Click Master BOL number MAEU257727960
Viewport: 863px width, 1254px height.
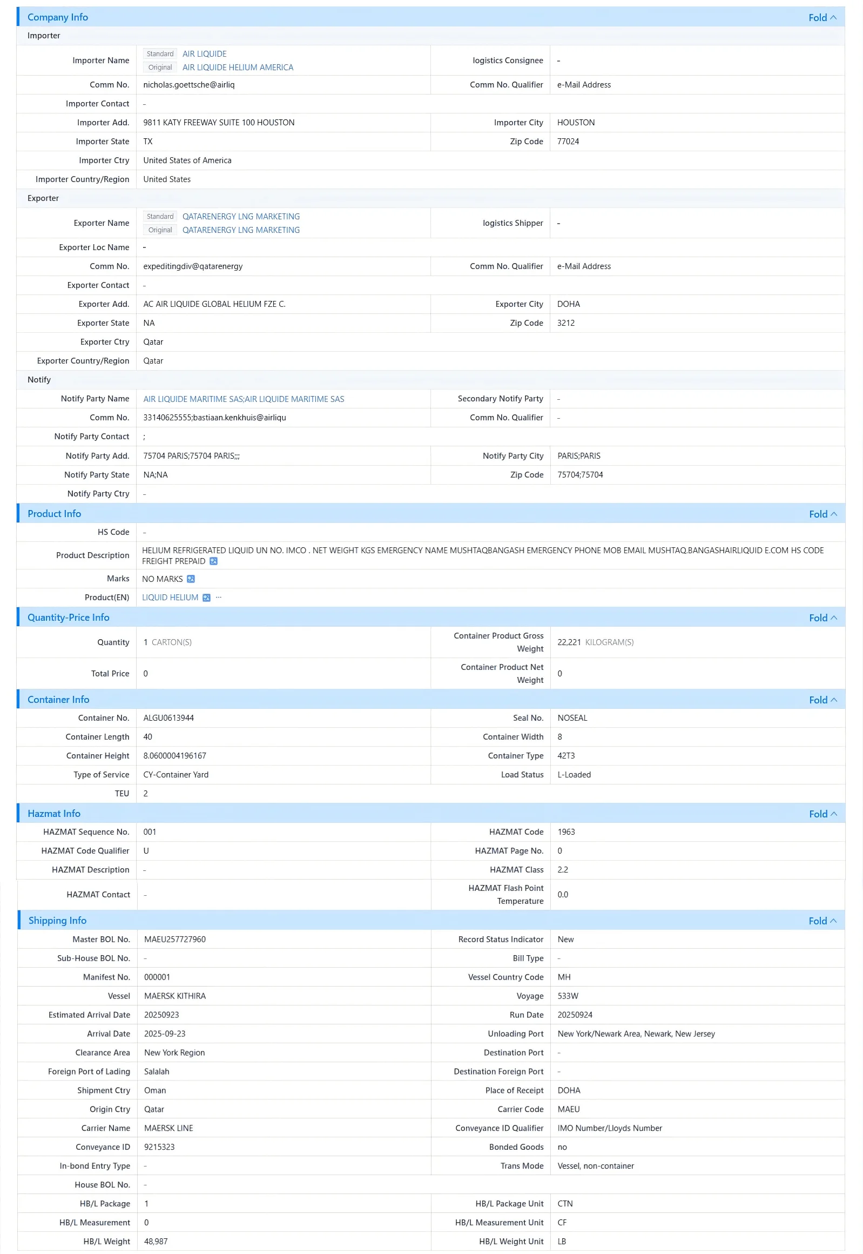point(175,940)
